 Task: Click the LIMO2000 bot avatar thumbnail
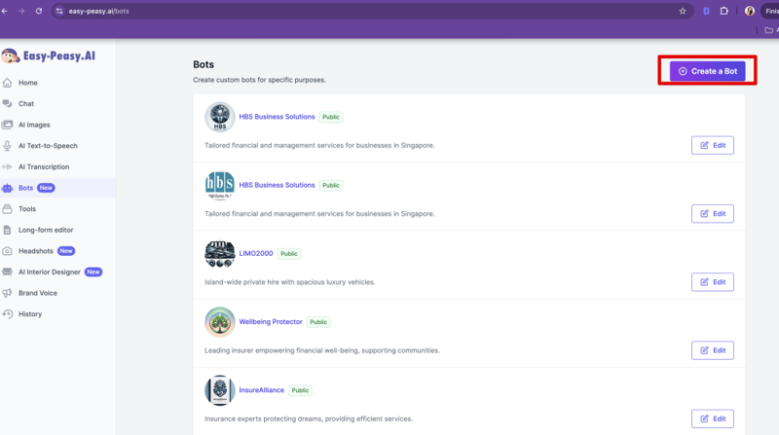pos(220,254)
